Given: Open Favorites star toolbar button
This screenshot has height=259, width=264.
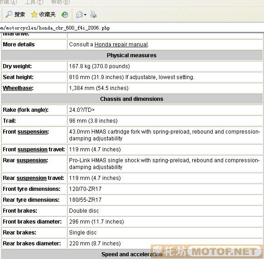Looking at the screenshot, I should (x=43, y=15).
